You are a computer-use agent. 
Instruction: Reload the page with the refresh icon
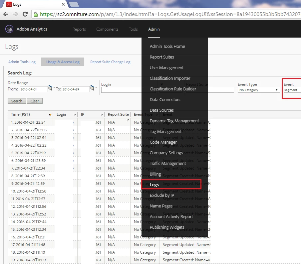[25, 14]
